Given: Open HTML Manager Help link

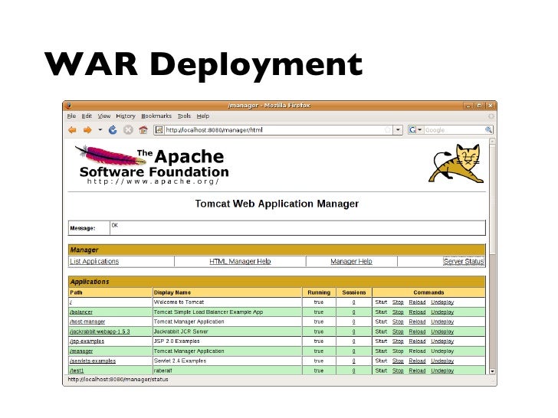Looking at the screenshot, I should [240, 262].
